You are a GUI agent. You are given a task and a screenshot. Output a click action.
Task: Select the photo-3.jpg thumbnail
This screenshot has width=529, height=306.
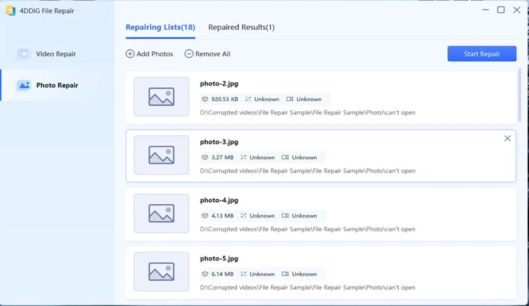tap(161, 155)
